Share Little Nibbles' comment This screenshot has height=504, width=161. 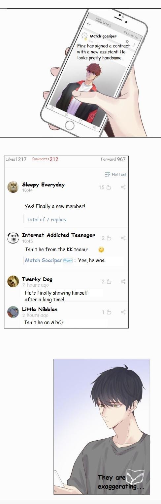point(123,312)
